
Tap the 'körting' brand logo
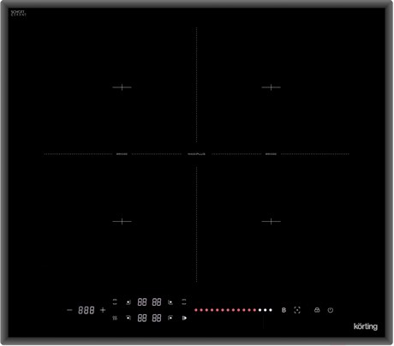click(366, 326)
